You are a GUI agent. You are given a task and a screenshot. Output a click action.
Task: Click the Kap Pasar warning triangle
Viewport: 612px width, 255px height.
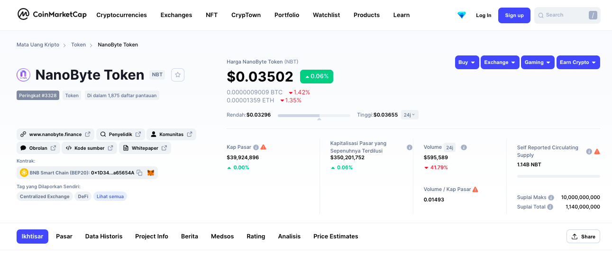click(263, 147)
